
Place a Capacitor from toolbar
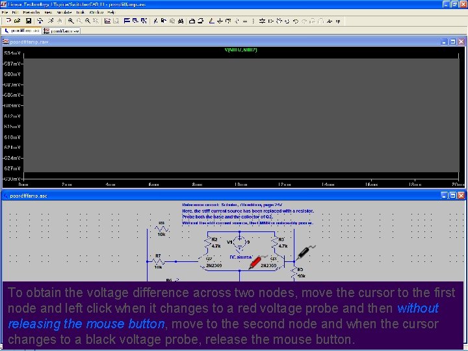coord(245,21)
